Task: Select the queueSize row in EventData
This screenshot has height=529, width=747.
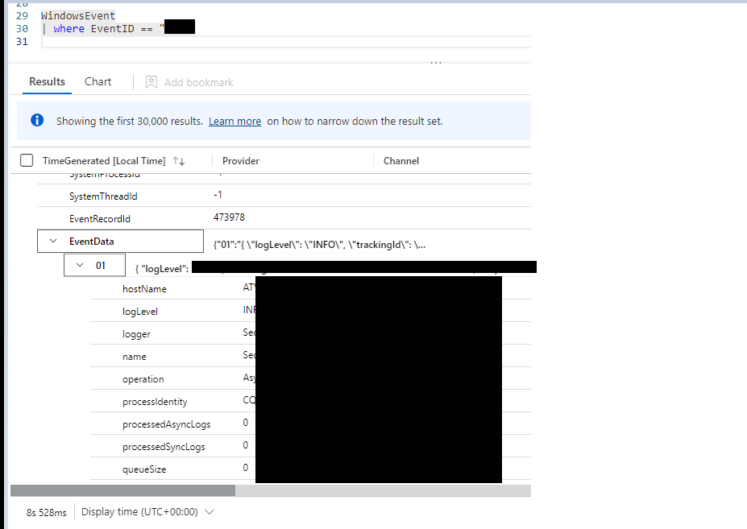Action: click(143, 468)
